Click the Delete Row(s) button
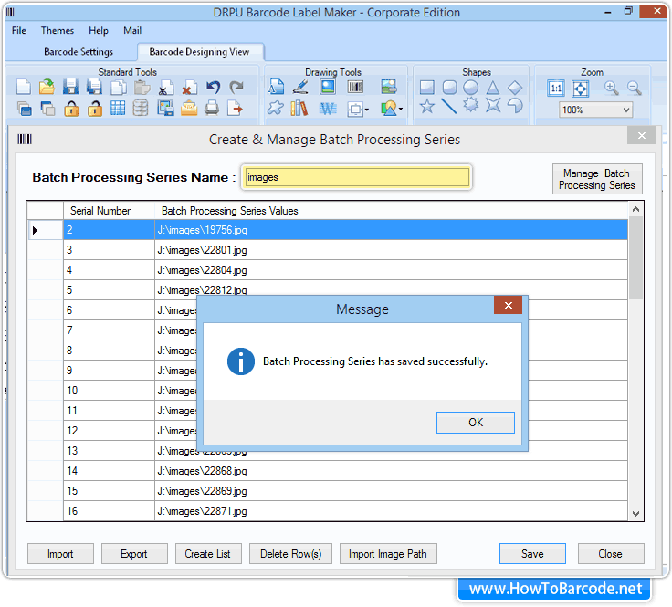 291,554
